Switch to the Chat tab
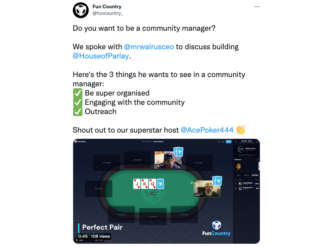Image resolution: width=331 pixels, height=247 pixels. [238, 175]
